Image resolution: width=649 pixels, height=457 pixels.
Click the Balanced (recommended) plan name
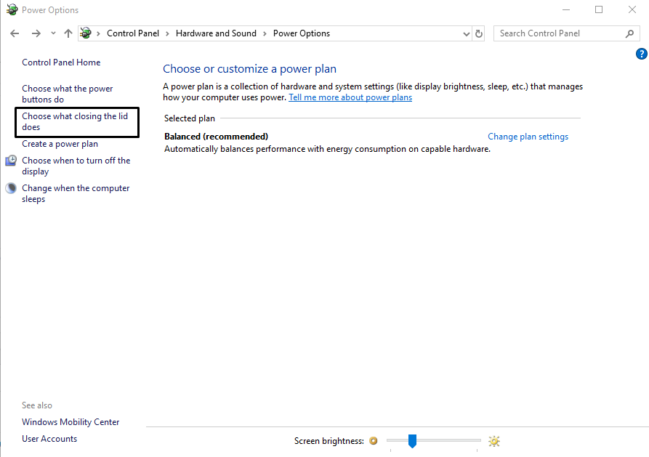point(216,137)
